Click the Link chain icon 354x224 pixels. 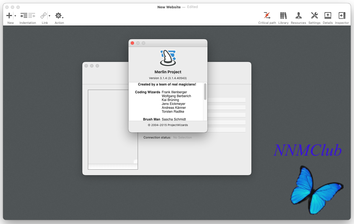pyautogui.click(x=43, y=16)
